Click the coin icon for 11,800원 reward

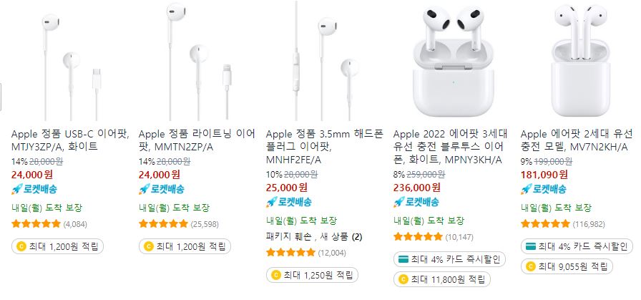tap(403, 280)
